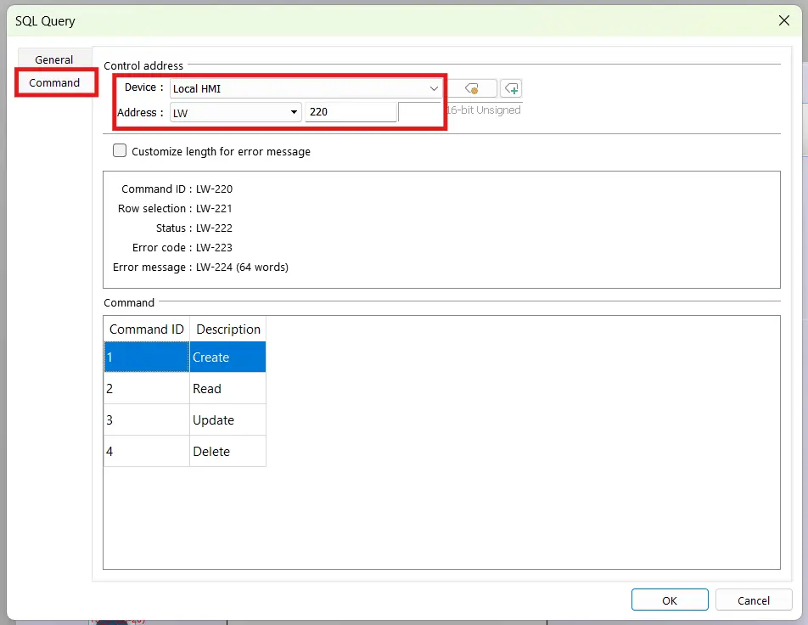
Task: Dismiss the dialog with Cancel
Action: pos(754,600)
